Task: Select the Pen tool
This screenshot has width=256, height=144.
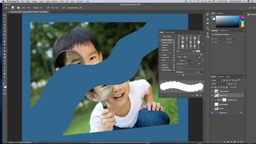Action: 4,61
